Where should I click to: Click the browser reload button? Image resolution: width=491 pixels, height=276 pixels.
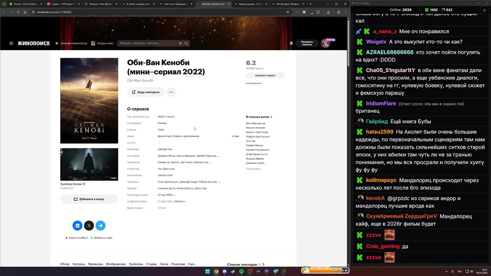coord(18,12)
